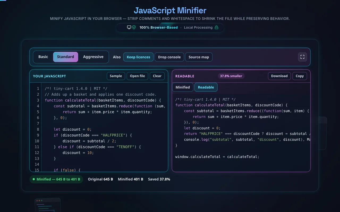This screenshot has width=340, height=212.
Task: Select the Basic minification level
Action: pos(43,57)
